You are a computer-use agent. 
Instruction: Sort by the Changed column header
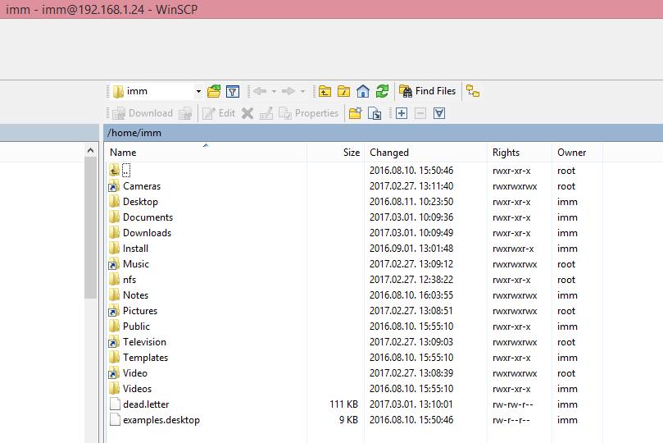426,153
